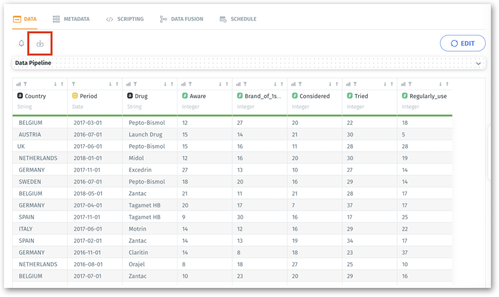Viewport: 499px width, 297px height.
Task: Sort Drug column descending
Action: click(x=165, y=84)
